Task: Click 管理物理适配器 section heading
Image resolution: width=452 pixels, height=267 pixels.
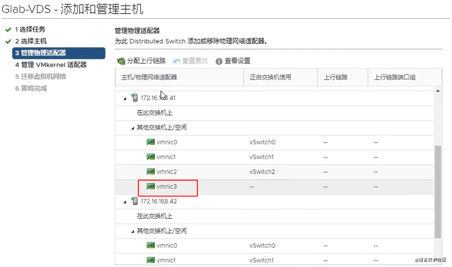Action: tap(137, 31)
